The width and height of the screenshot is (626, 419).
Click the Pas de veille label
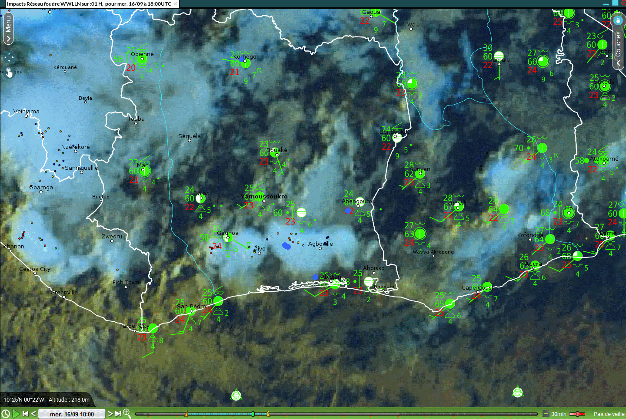(x=609, y=414)
